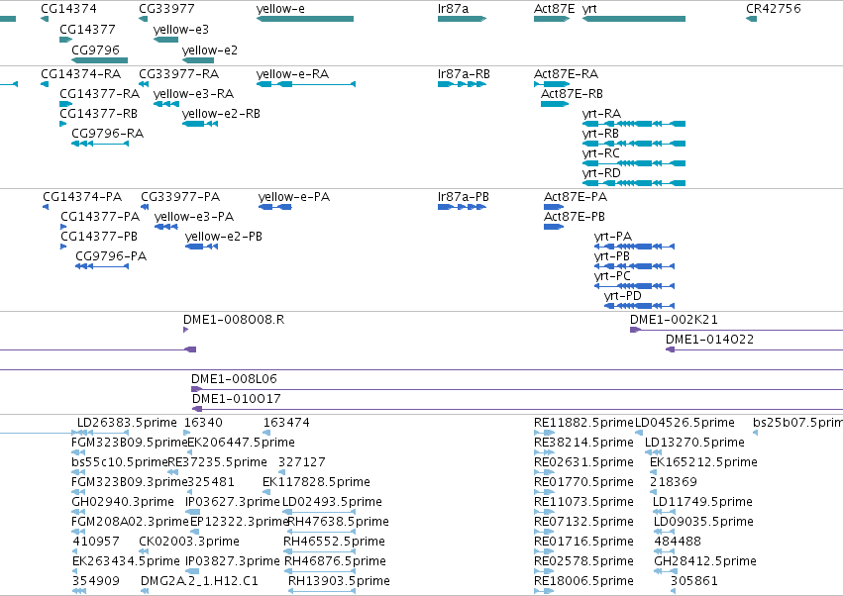This screenshot has width=843, height=596.
Task: Click the yellow-e2 gene label
Action: pos(210,50)
